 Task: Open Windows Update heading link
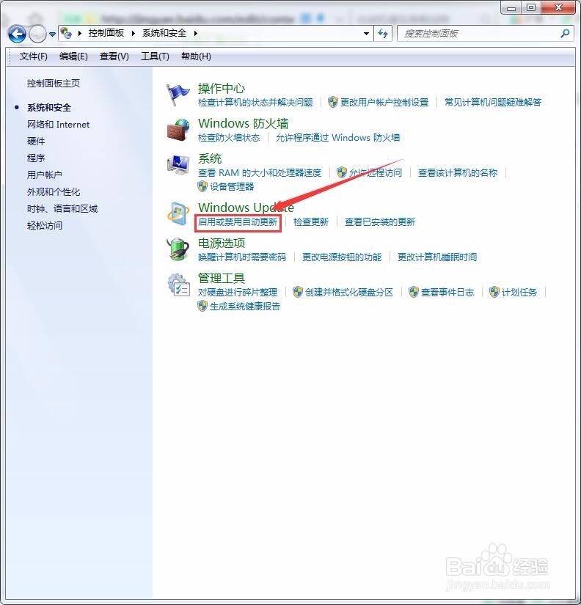[246, 208]
